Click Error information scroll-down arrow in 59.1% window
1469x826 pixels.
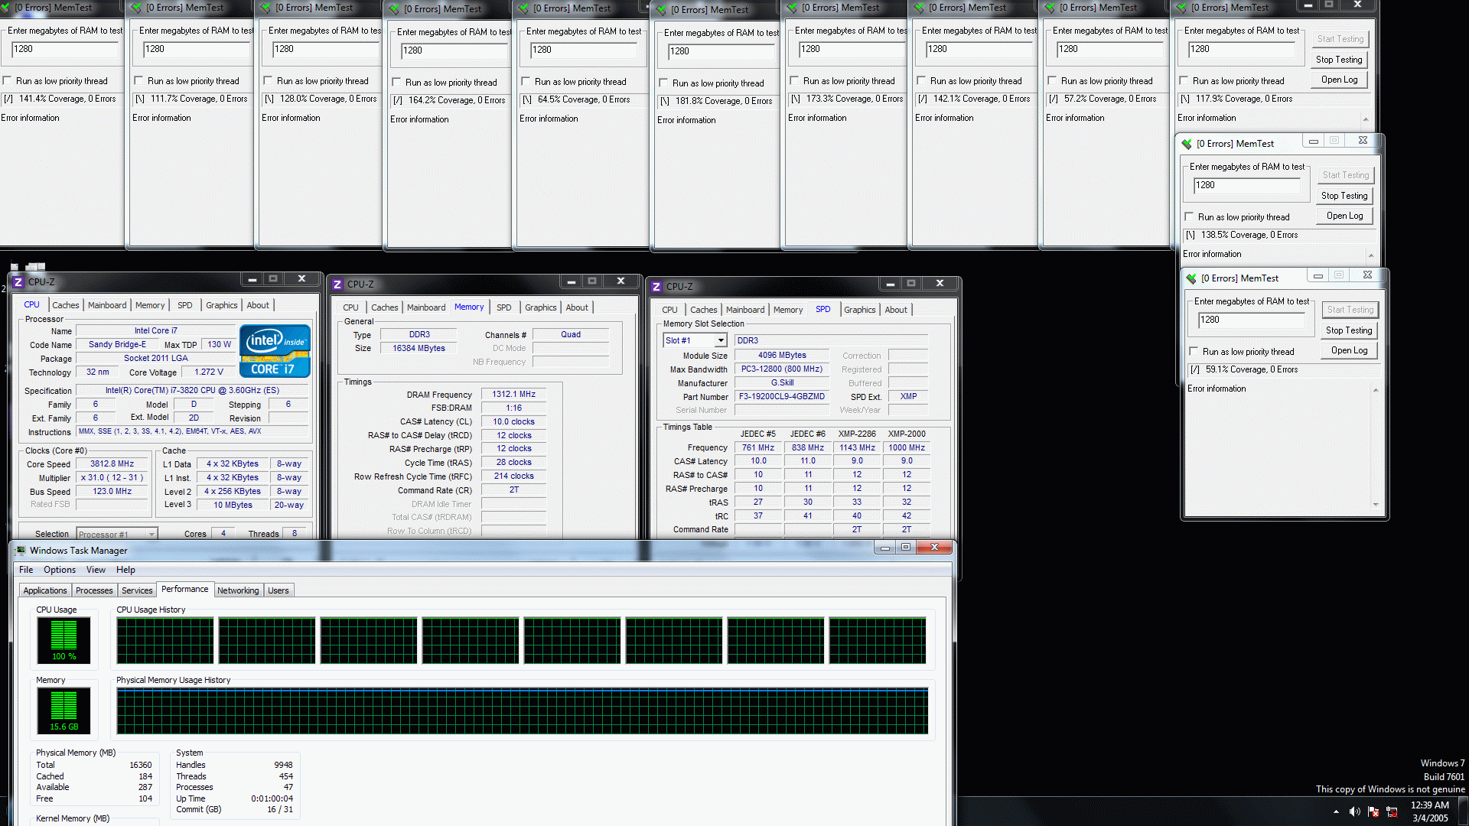(x=1376, y=505)
